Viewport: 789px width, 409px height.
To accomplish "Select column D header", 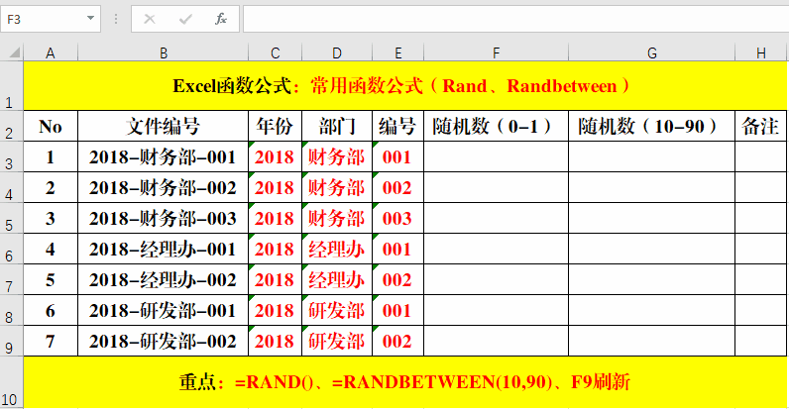I will point(337,52).
